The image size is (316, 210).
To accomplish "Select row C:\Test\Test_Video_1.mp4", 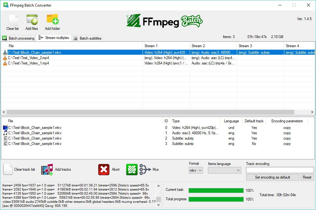I will coord(158,63).
